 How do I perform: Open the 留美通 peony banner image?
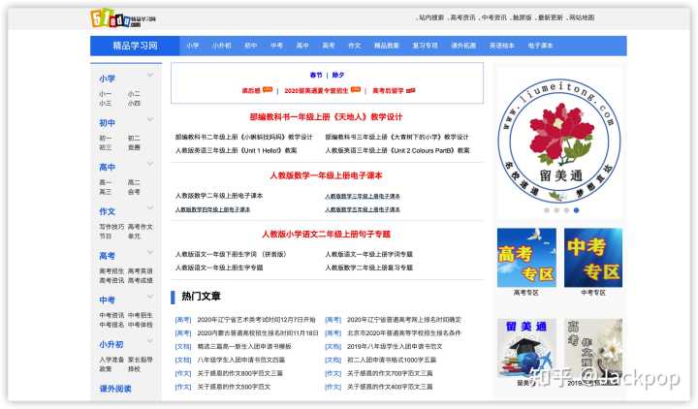559,133
